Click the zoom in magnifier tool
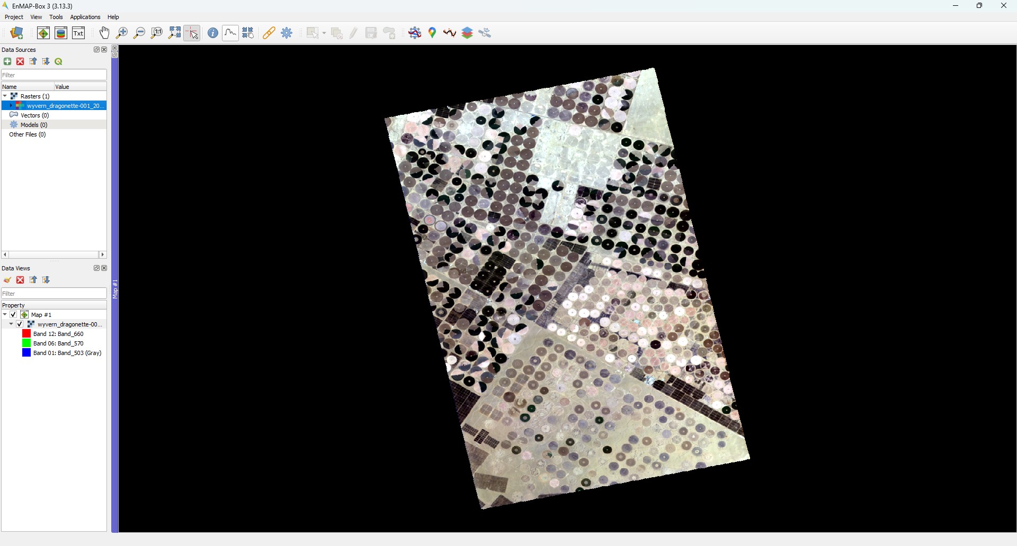The image size is (1017, 546). (x=122, y=33)
